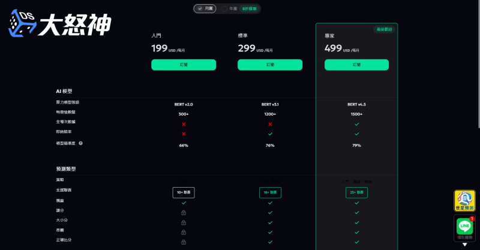480x250 pixels.
Task: Click the 獨贏 checkmark in 標準 column
Action: 270,203
